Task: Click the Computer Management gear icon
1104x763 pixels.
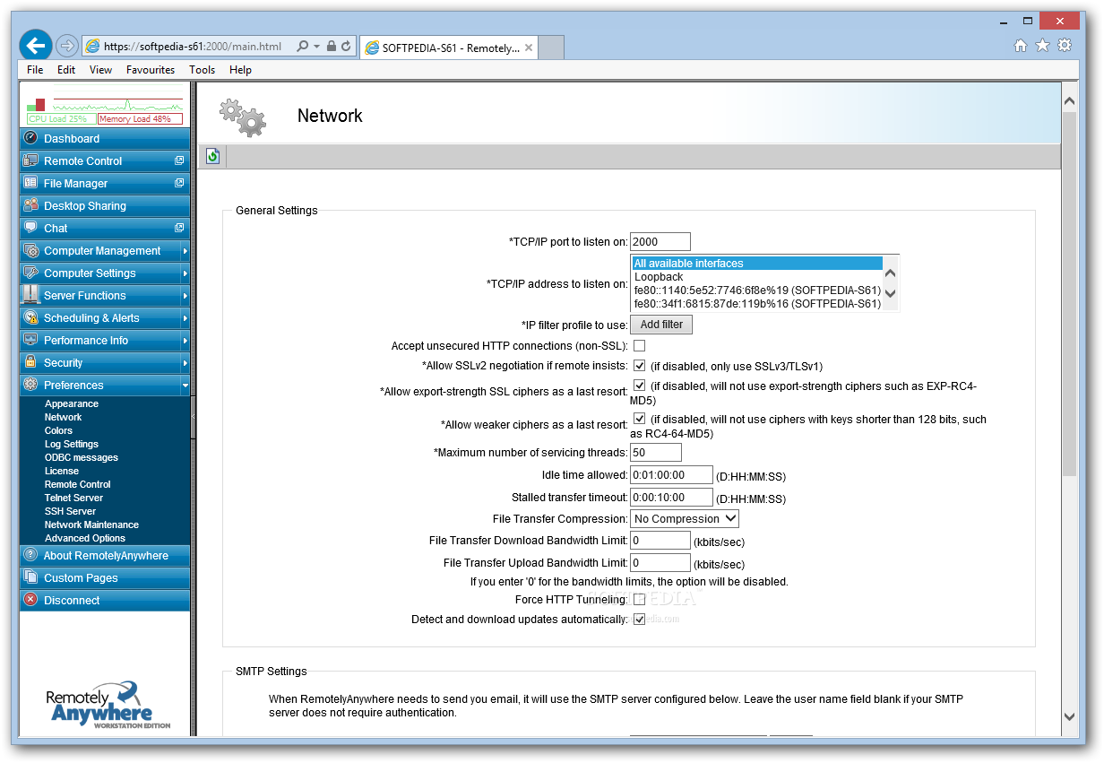Action: [31, 250]
